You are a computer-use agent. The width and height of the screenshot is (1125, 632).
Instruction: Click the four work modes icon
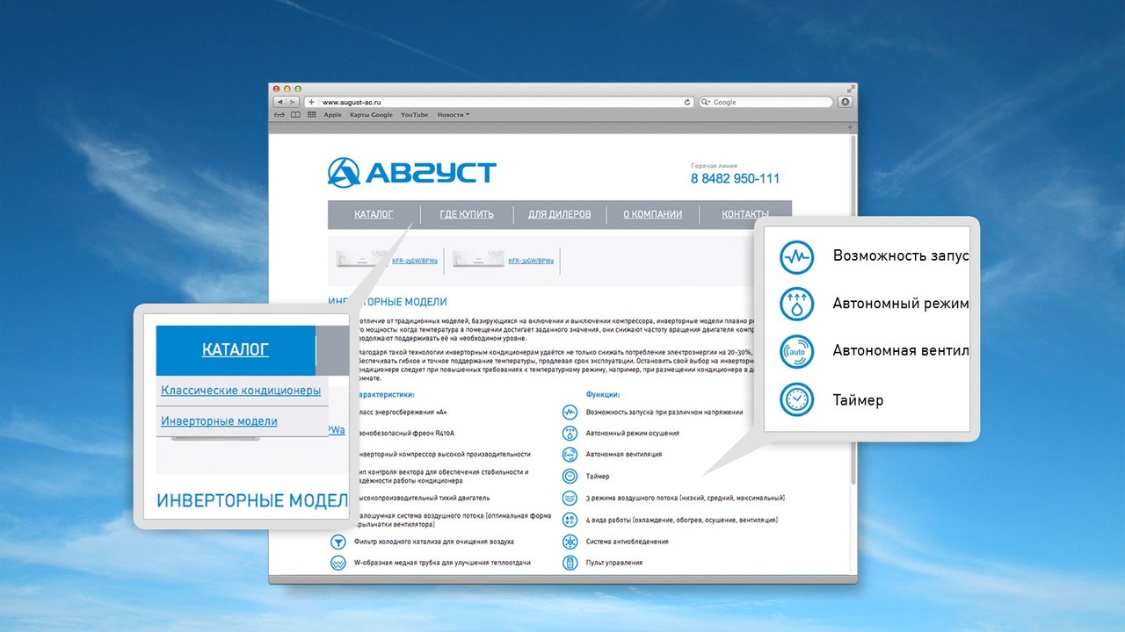[x=570, y=520]
